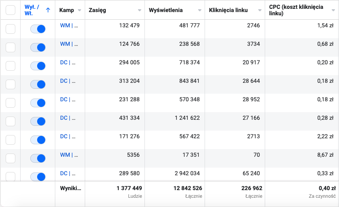Click the sort arrow in Wył./Wł. header
The image size is (339, 207).
point(48,10)
